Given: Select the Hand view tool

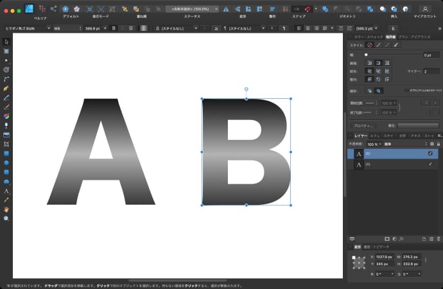Looking at the screenshot, I should pos(6,209).
